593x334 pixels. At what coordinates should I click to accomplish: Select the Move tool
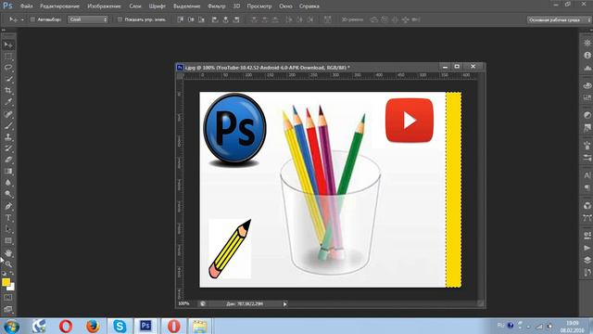click(8, 45)
